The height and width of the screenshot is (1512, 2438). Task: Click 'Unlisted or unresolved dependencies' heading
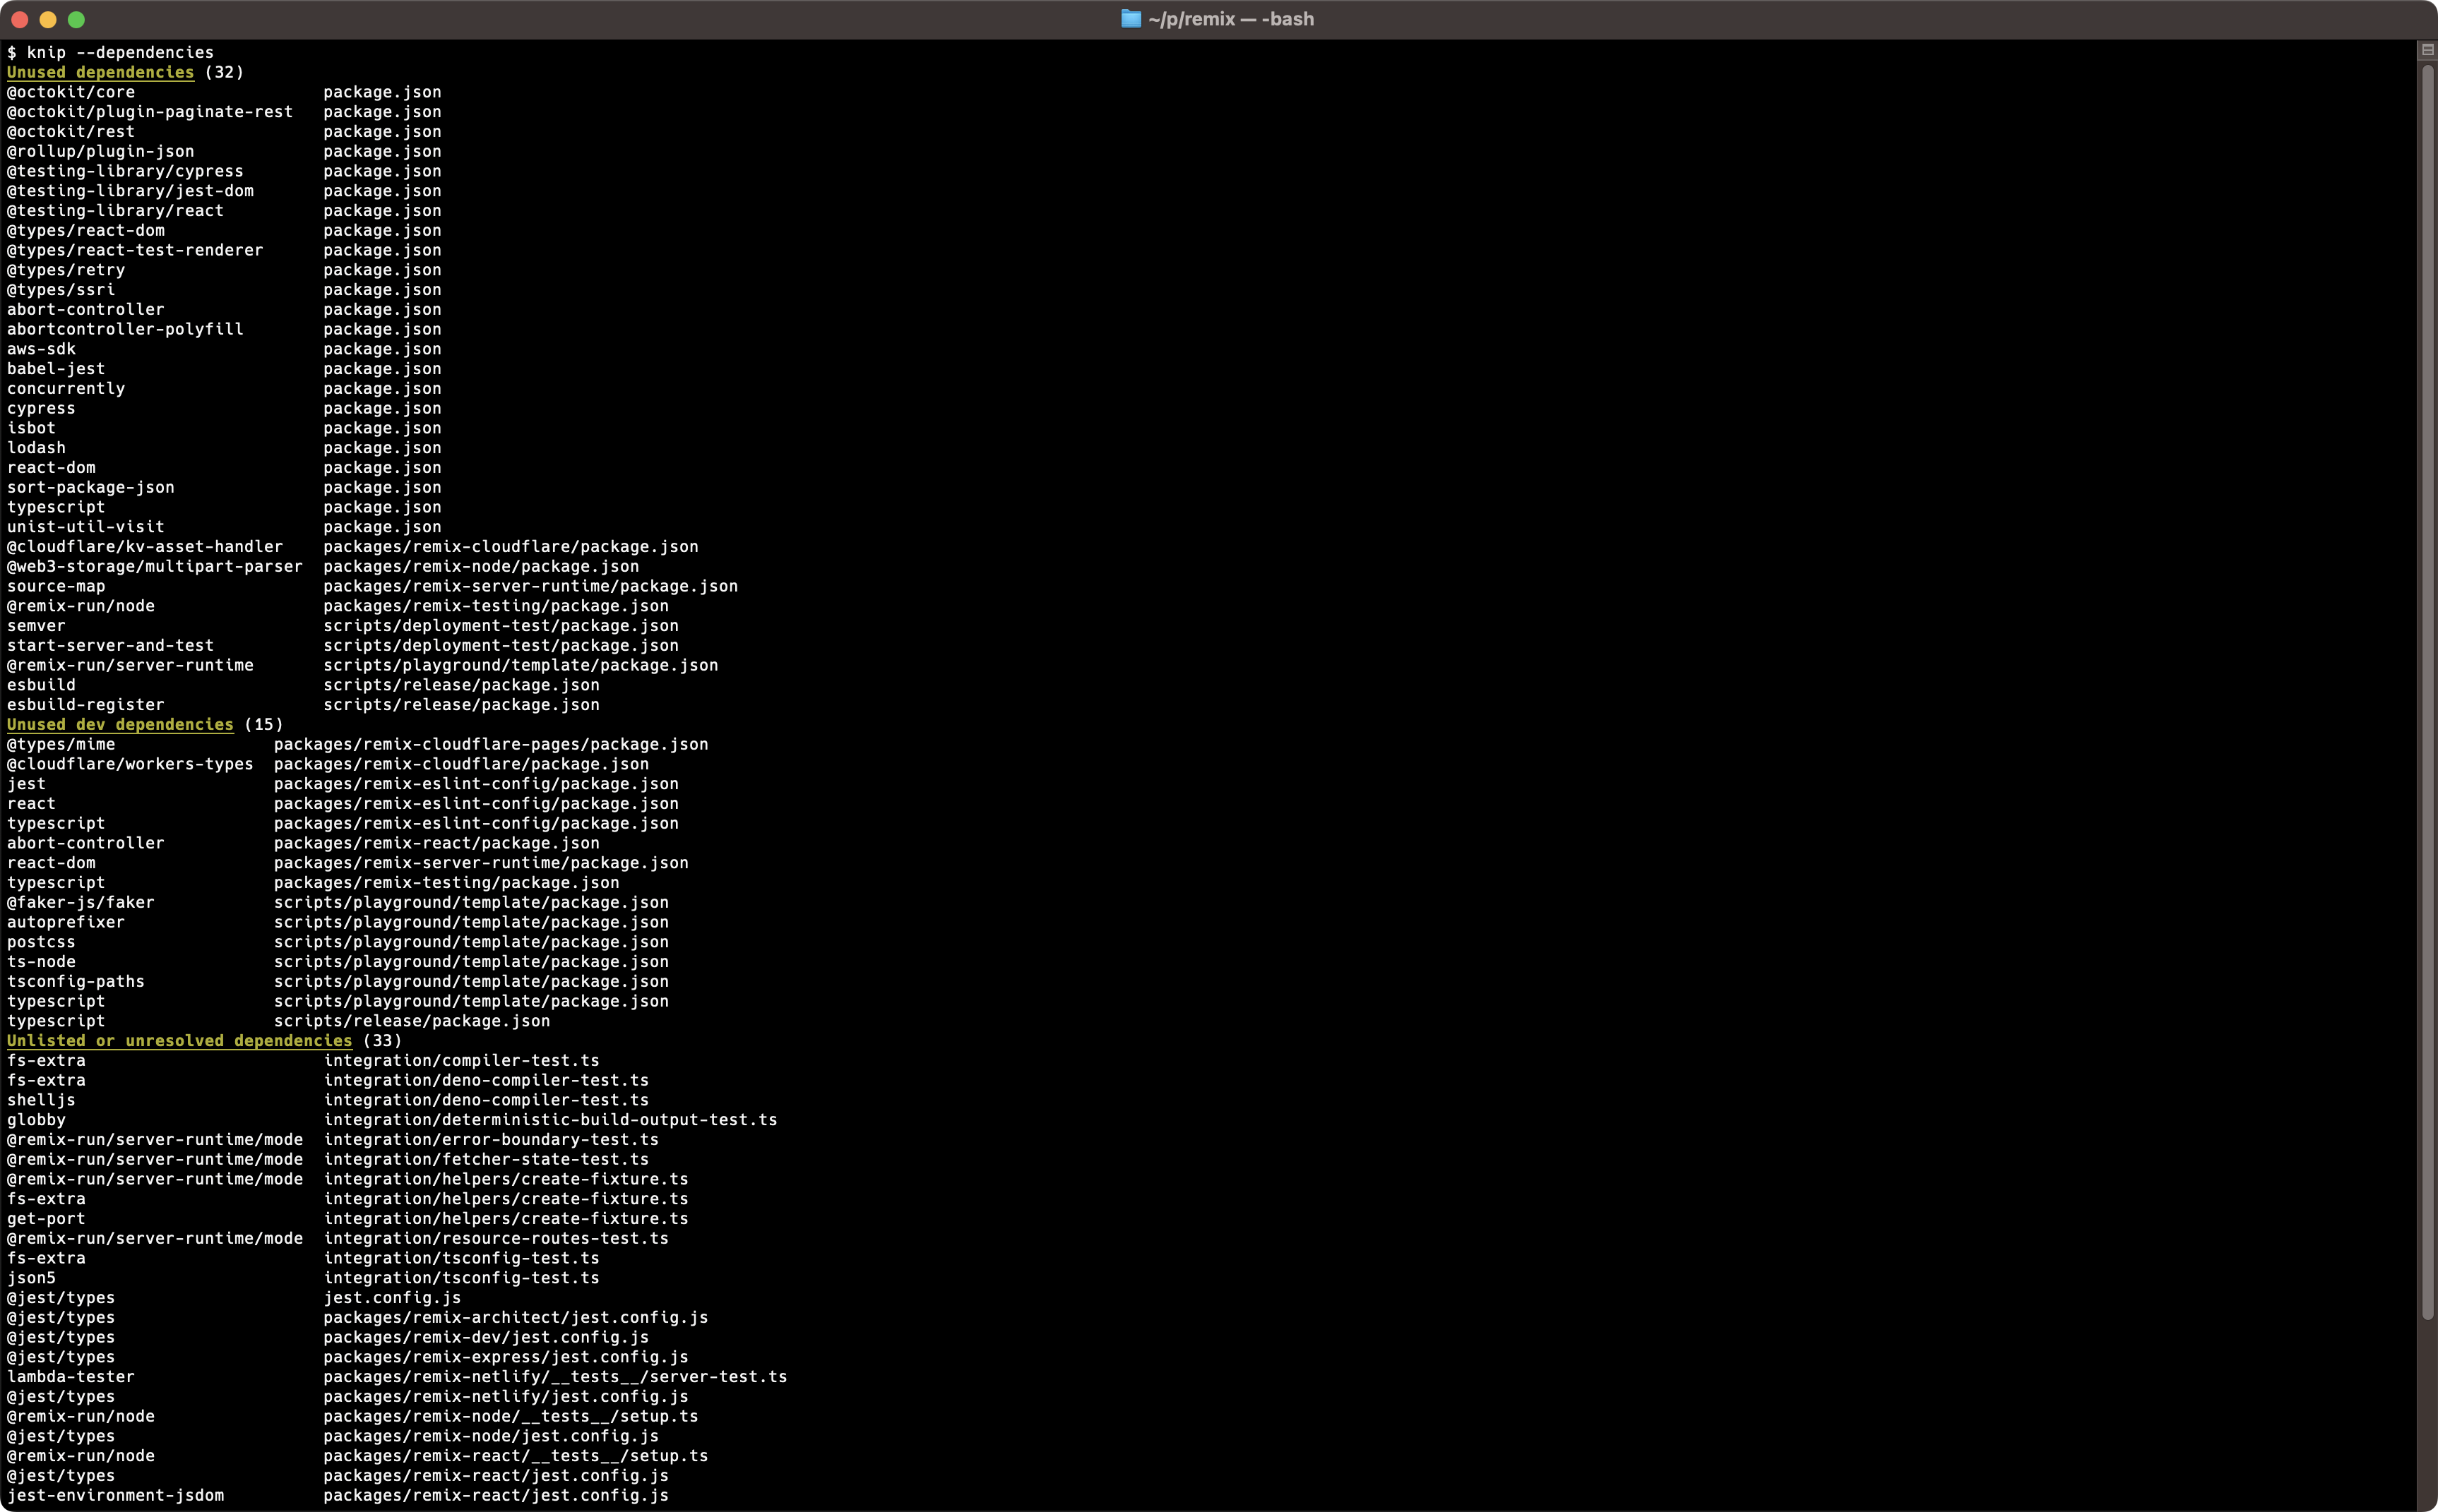tap(179, 1040)
